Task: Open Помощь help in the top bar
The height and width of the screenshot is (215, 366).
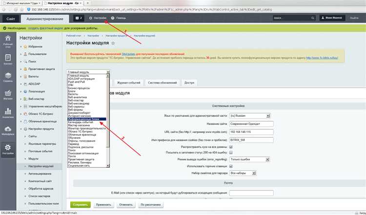Action: point(119,18)
